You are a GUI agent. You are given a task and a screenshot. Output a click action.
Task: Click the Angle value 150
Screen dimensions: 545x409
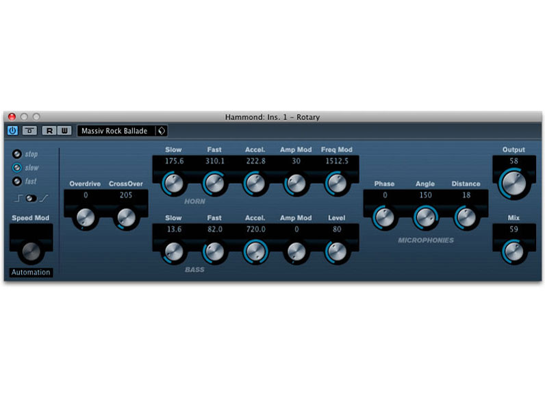point(425,195)
